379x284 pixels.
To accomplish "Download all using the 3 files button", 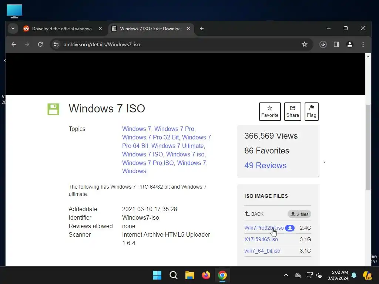I will click(x=299, y=214).
